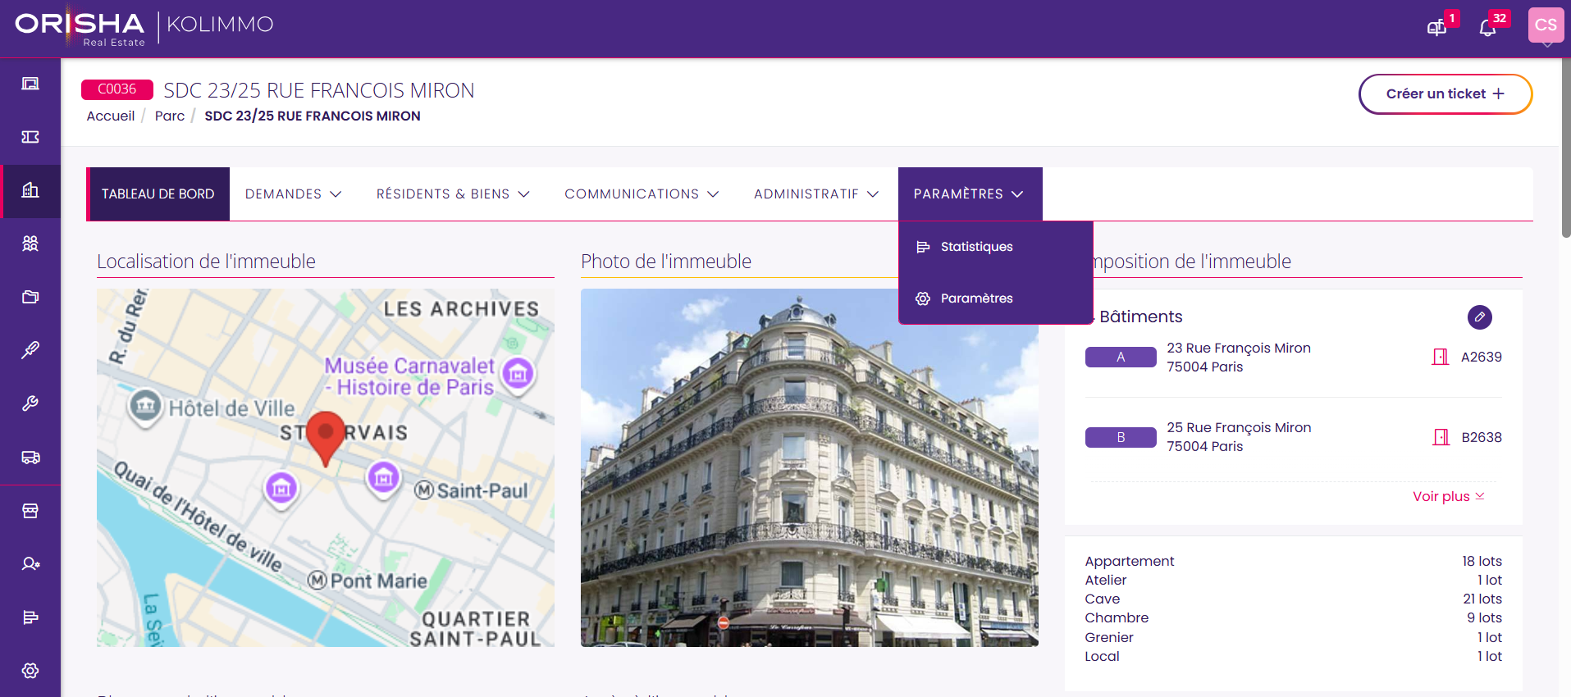The width and height of the screenshot is (1571, 697).
Task: Select building badge A
Action: [1121, 358]
